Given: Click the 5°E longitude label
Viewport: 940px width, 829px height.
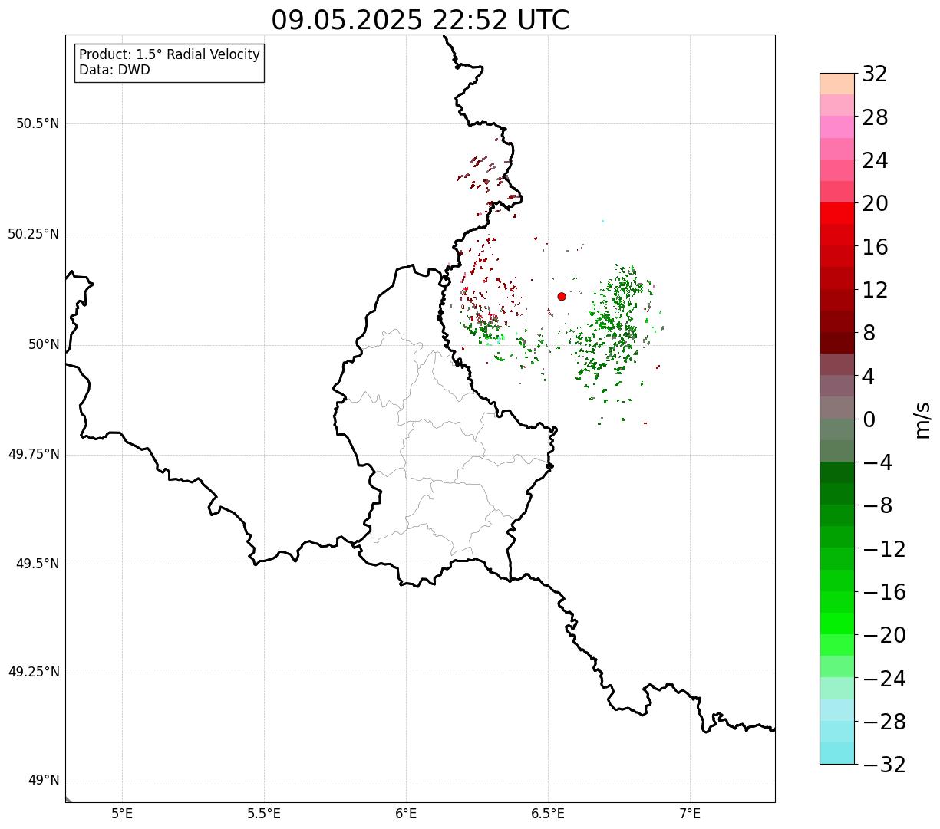Looking at the screenshot, I should pos(122,813).
